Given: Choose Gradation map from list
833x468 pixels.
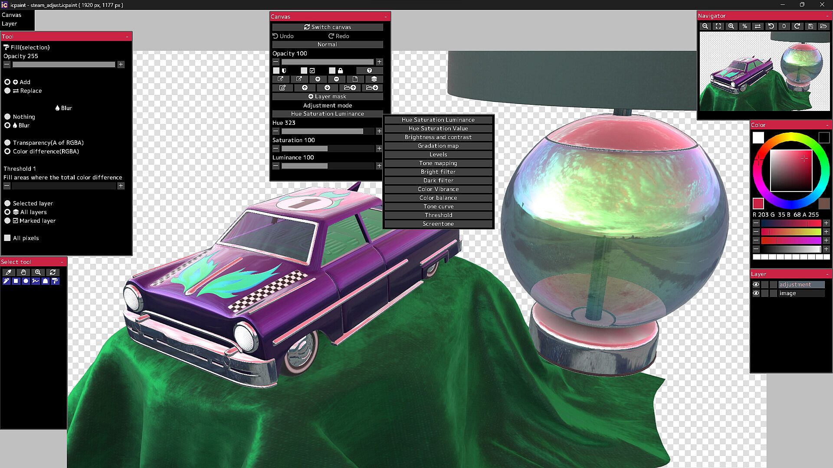Looking at the screenshot, I should pyautogui.click(x=438, y=146).
